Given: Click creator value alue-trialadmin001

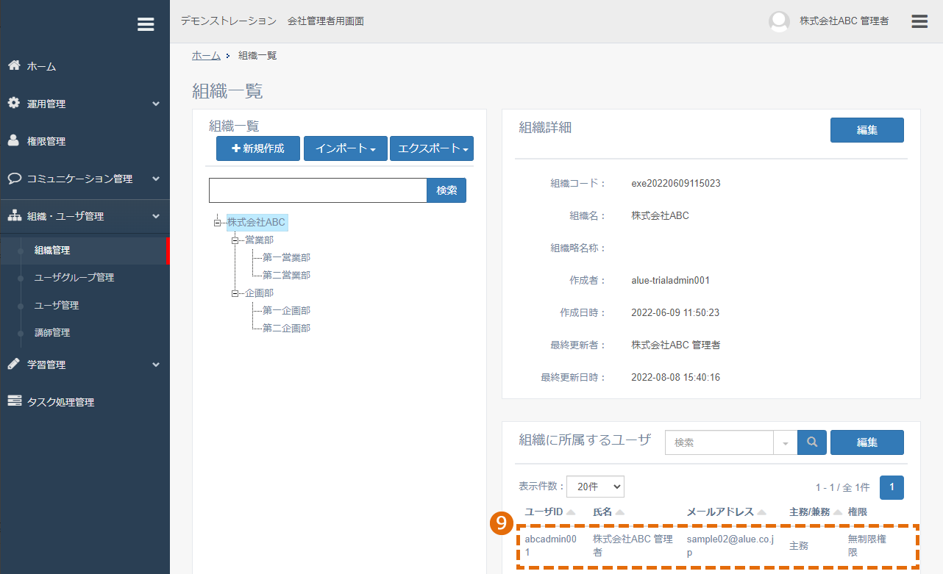Looking at the screenshot, I should (670, 280).
